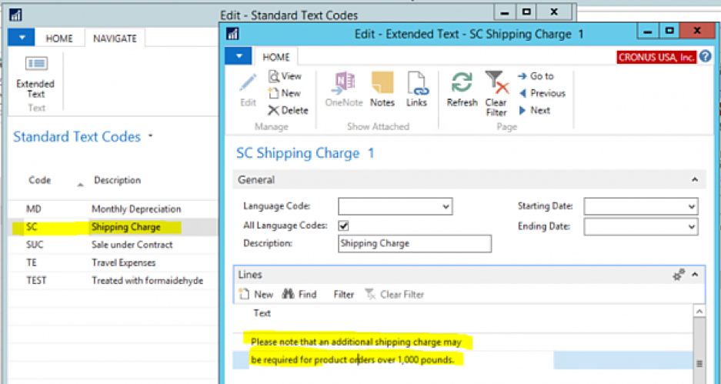This screenshot has width=721, height=384.
Task: Select the SC code cell
Action: point(32,227)
